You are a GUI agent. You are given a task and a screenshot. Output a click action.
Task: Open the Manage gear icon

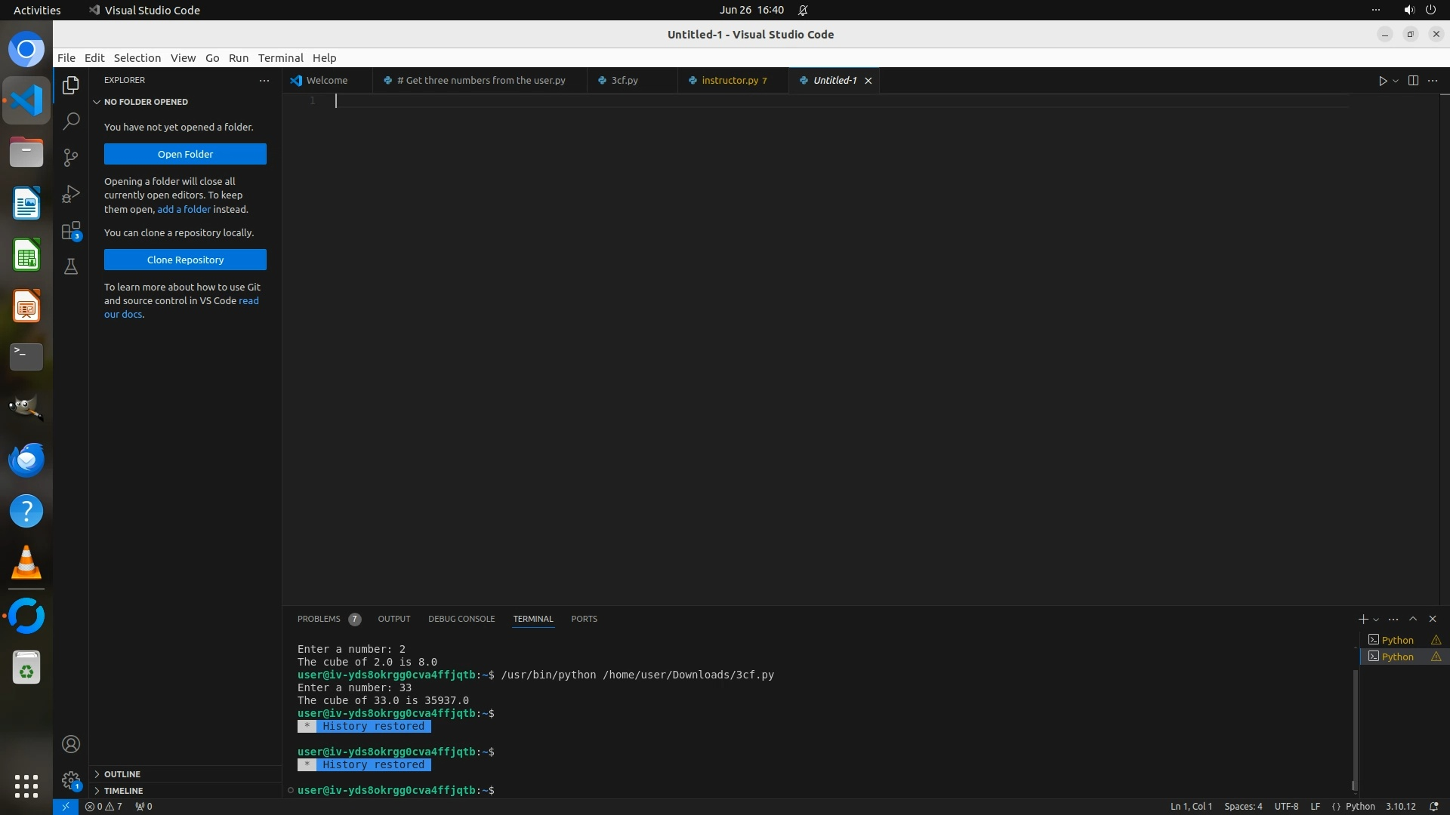pyautogui.click(x=71, y=780)
